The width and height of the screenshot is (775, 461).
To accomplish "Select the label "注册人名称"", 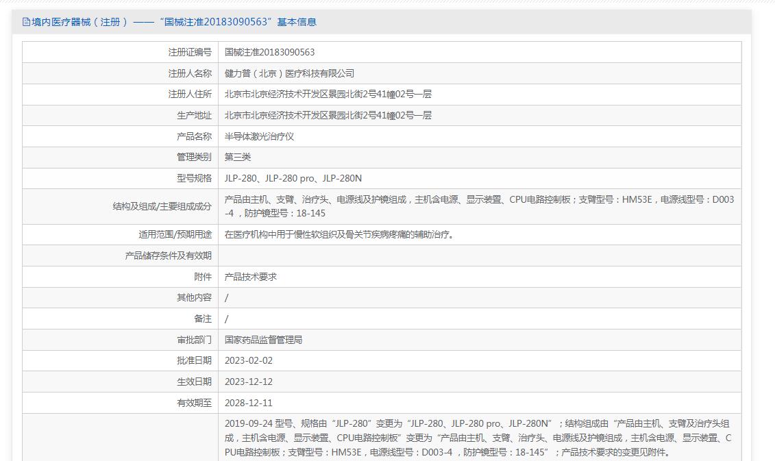I will click(190, 73).
